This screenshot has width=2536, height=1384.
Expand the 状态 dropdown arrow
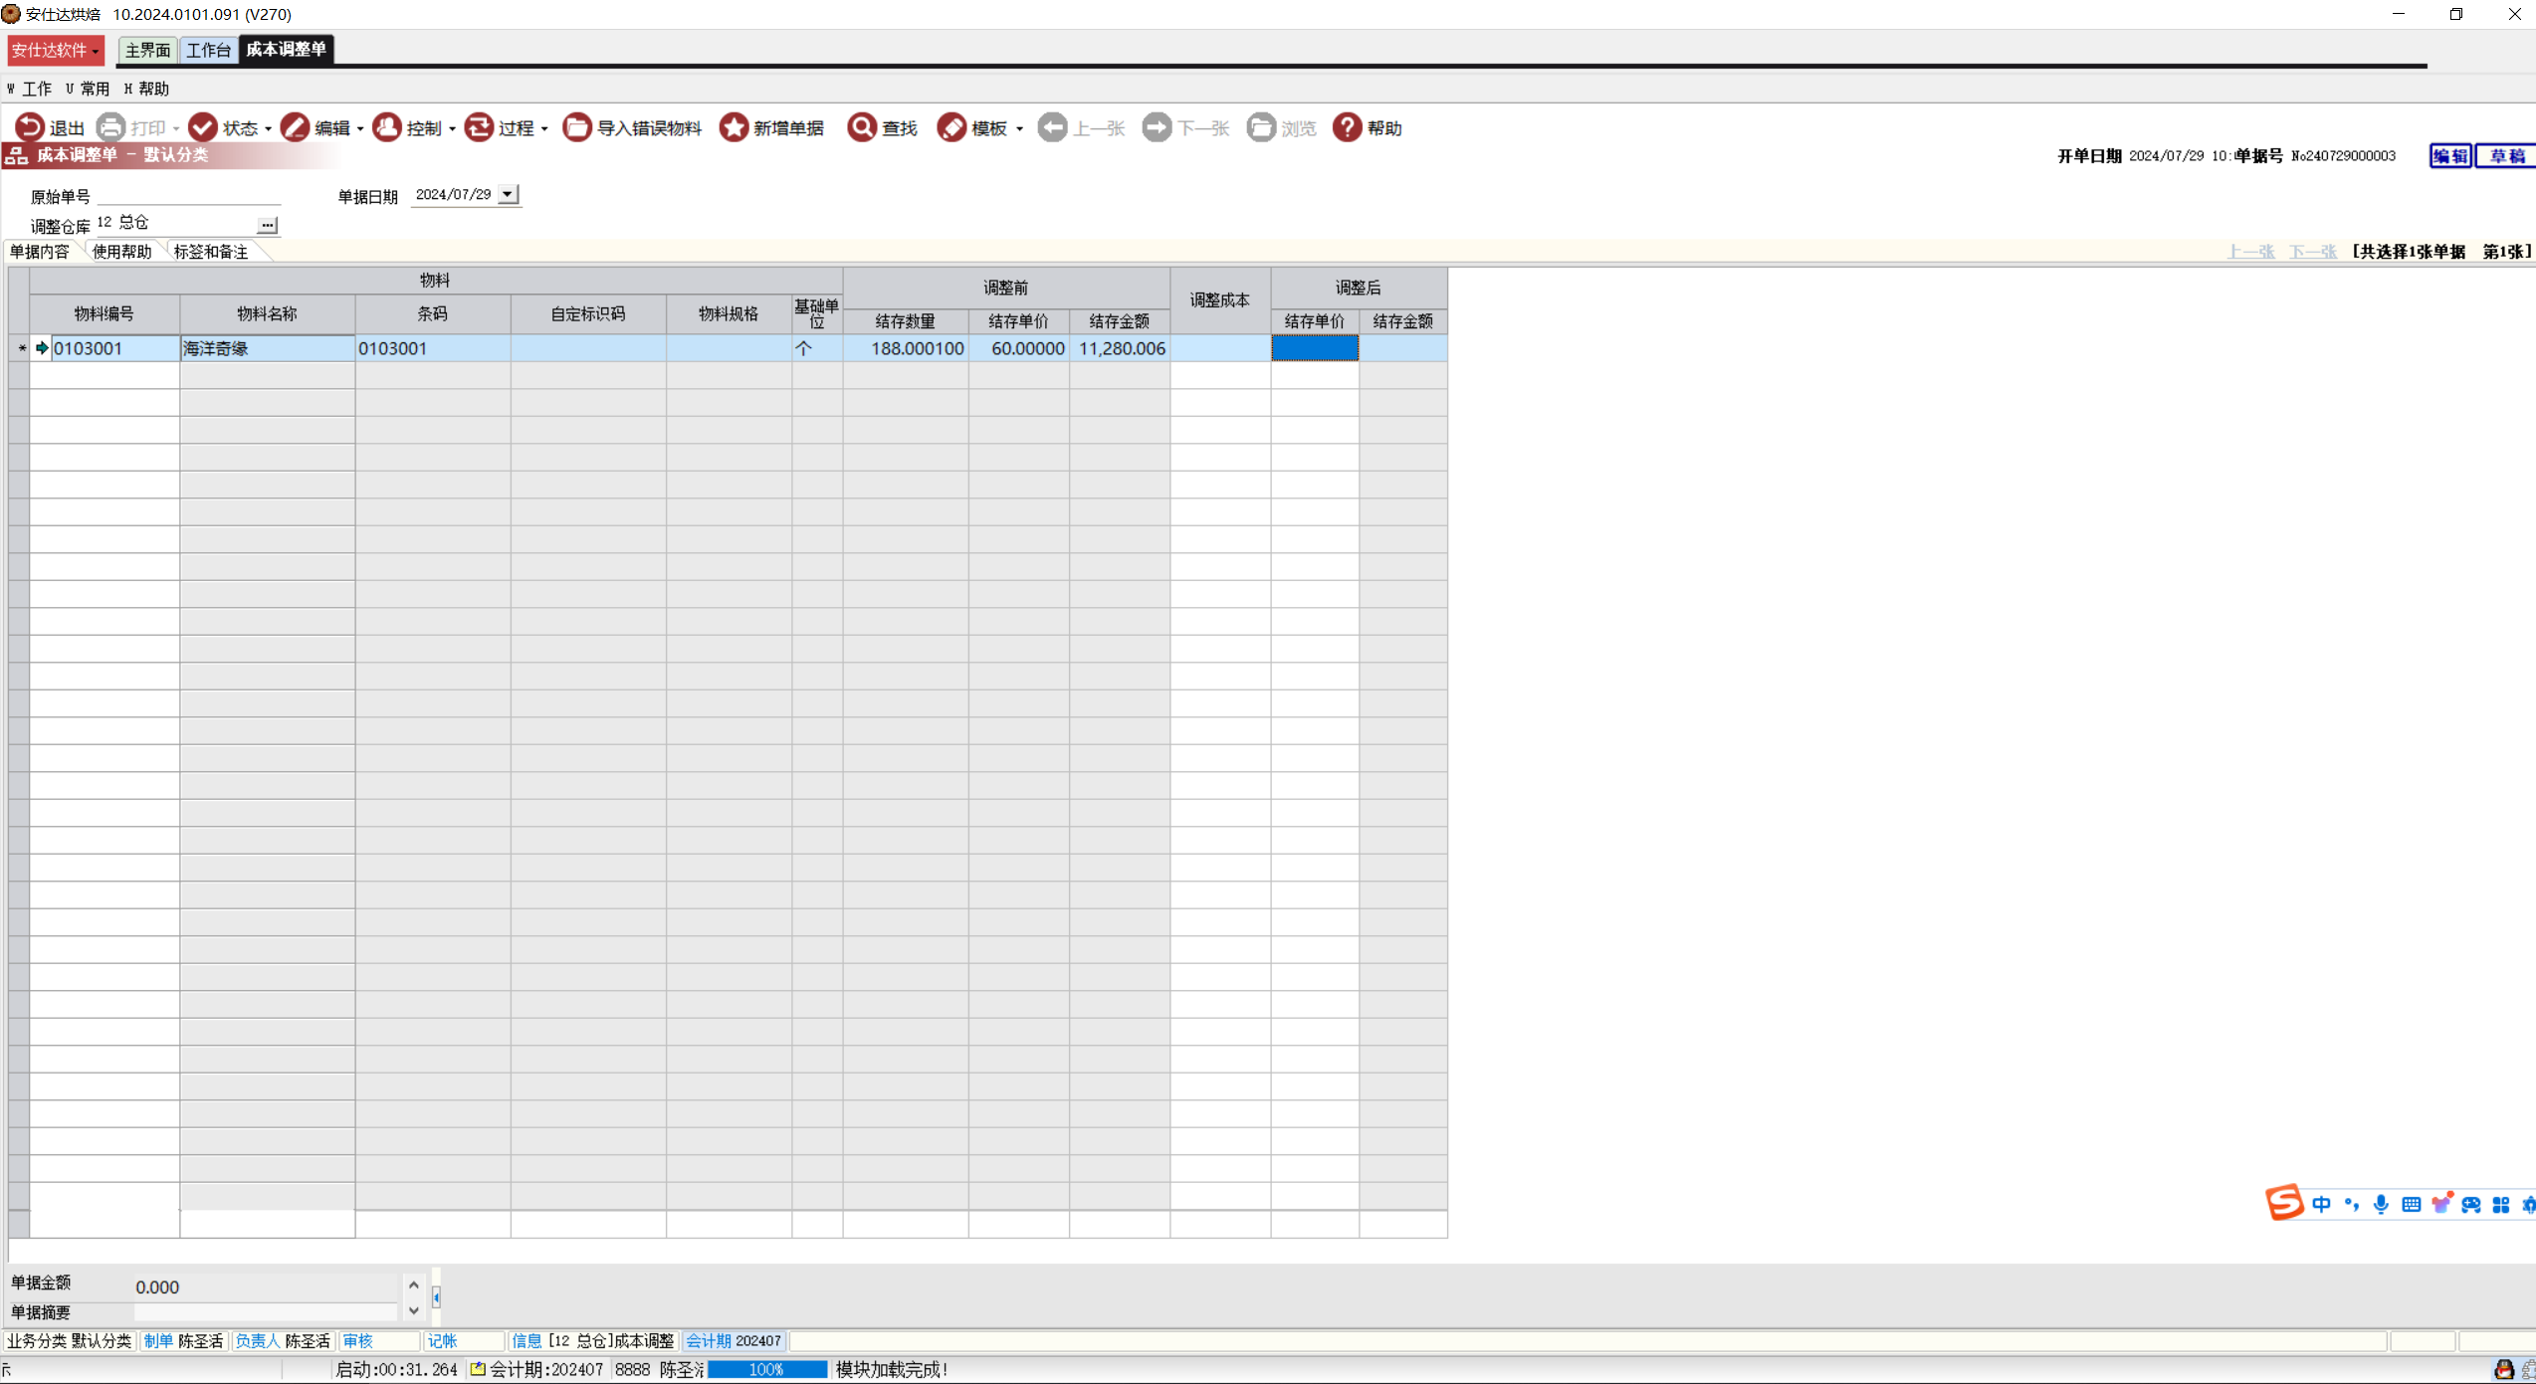coord(268,129)
